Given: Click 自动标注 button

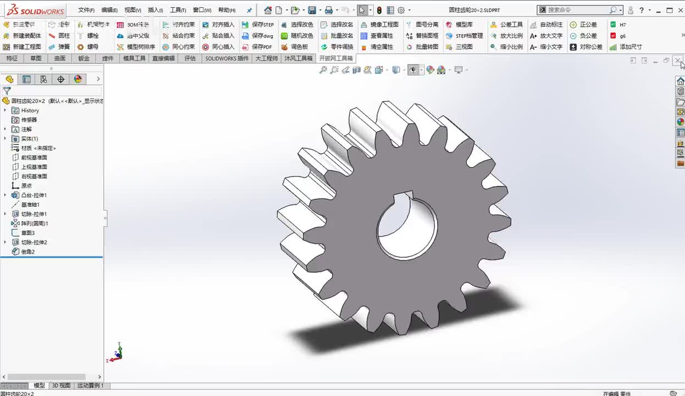Looking at the screenshot, I should [x=546, y=25].
